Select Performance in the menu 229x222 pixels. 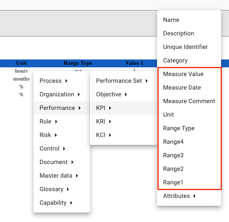click(x=62, y=108)
